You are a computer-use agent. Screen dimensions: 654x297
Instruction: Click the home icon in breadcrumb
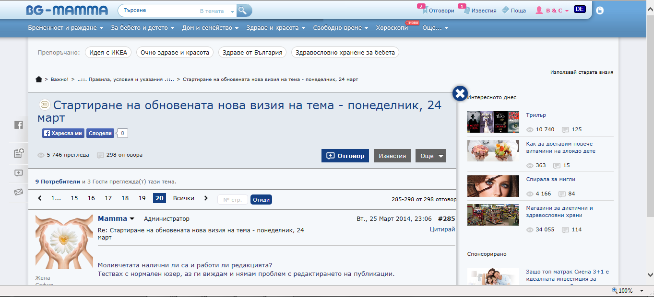point(39,79)
